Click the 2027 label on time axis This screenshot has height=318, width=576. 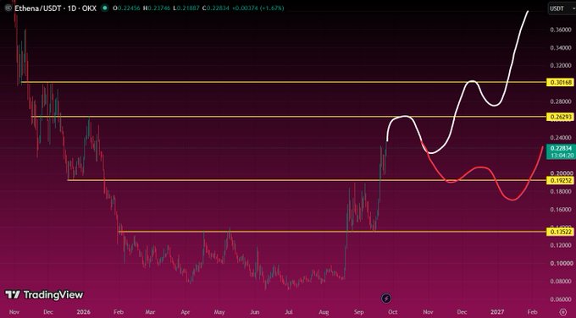tap(497, 312)
